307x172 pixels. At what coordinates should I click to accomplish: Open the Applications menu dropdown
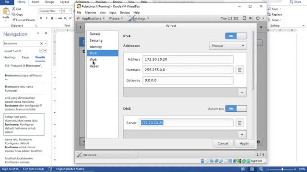coord(93,18)
